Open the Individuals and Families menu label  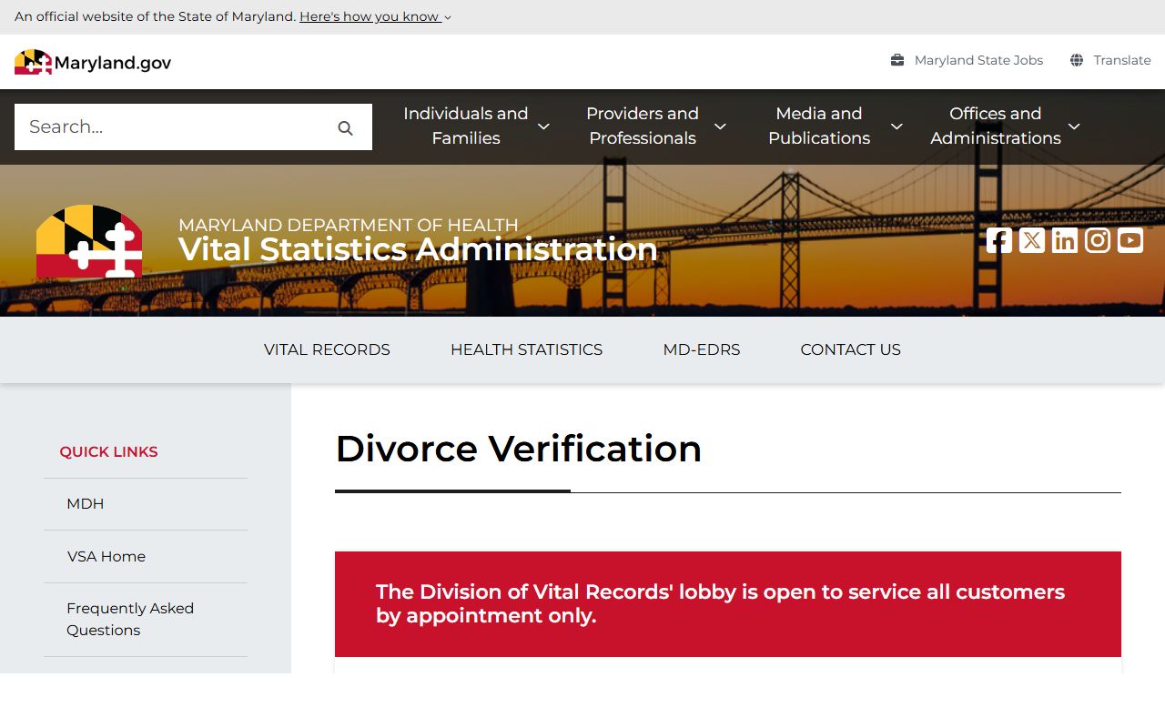coord(466,126)
